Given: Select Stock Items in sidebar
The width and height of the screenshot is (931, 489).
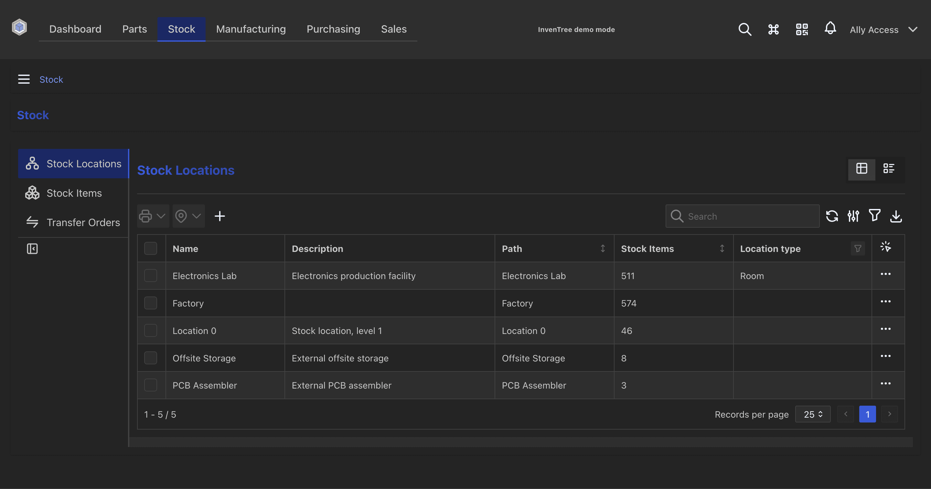Looking at the screenshot, I should tap(73, 193).
